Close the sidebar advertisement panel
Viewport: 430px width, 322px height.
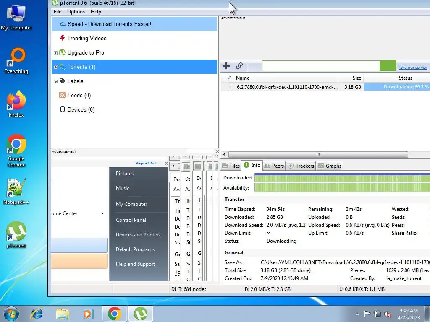(217, 151)
